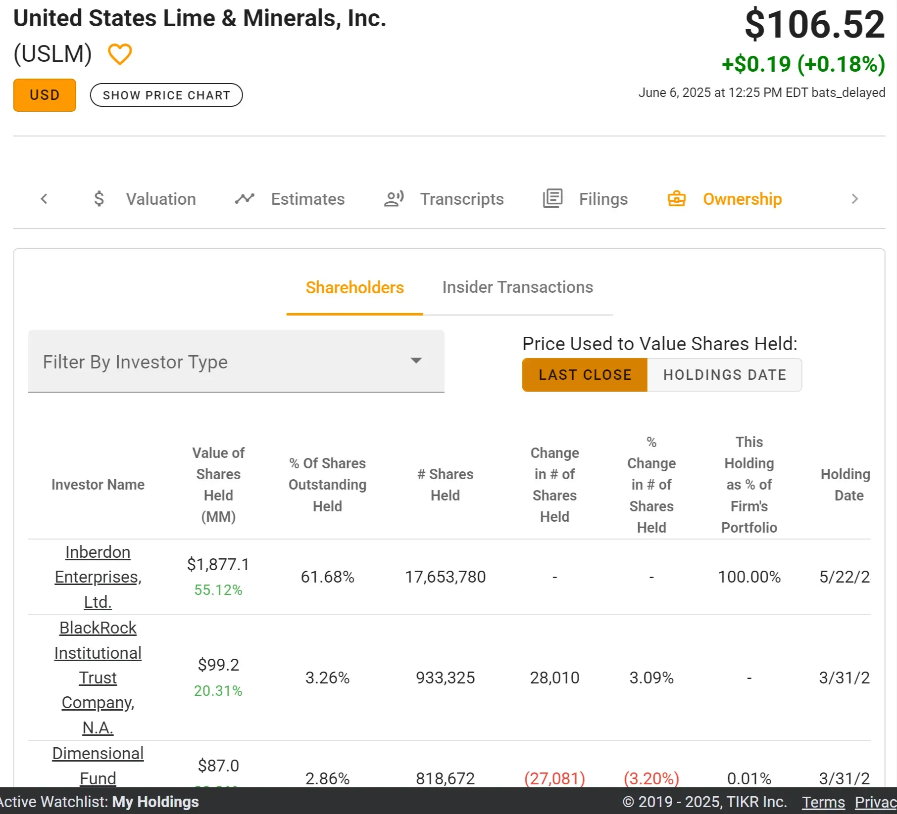This screenshot has height=814, width=897.
Task: Click the Investor Name column header
Action: [98, 485]
